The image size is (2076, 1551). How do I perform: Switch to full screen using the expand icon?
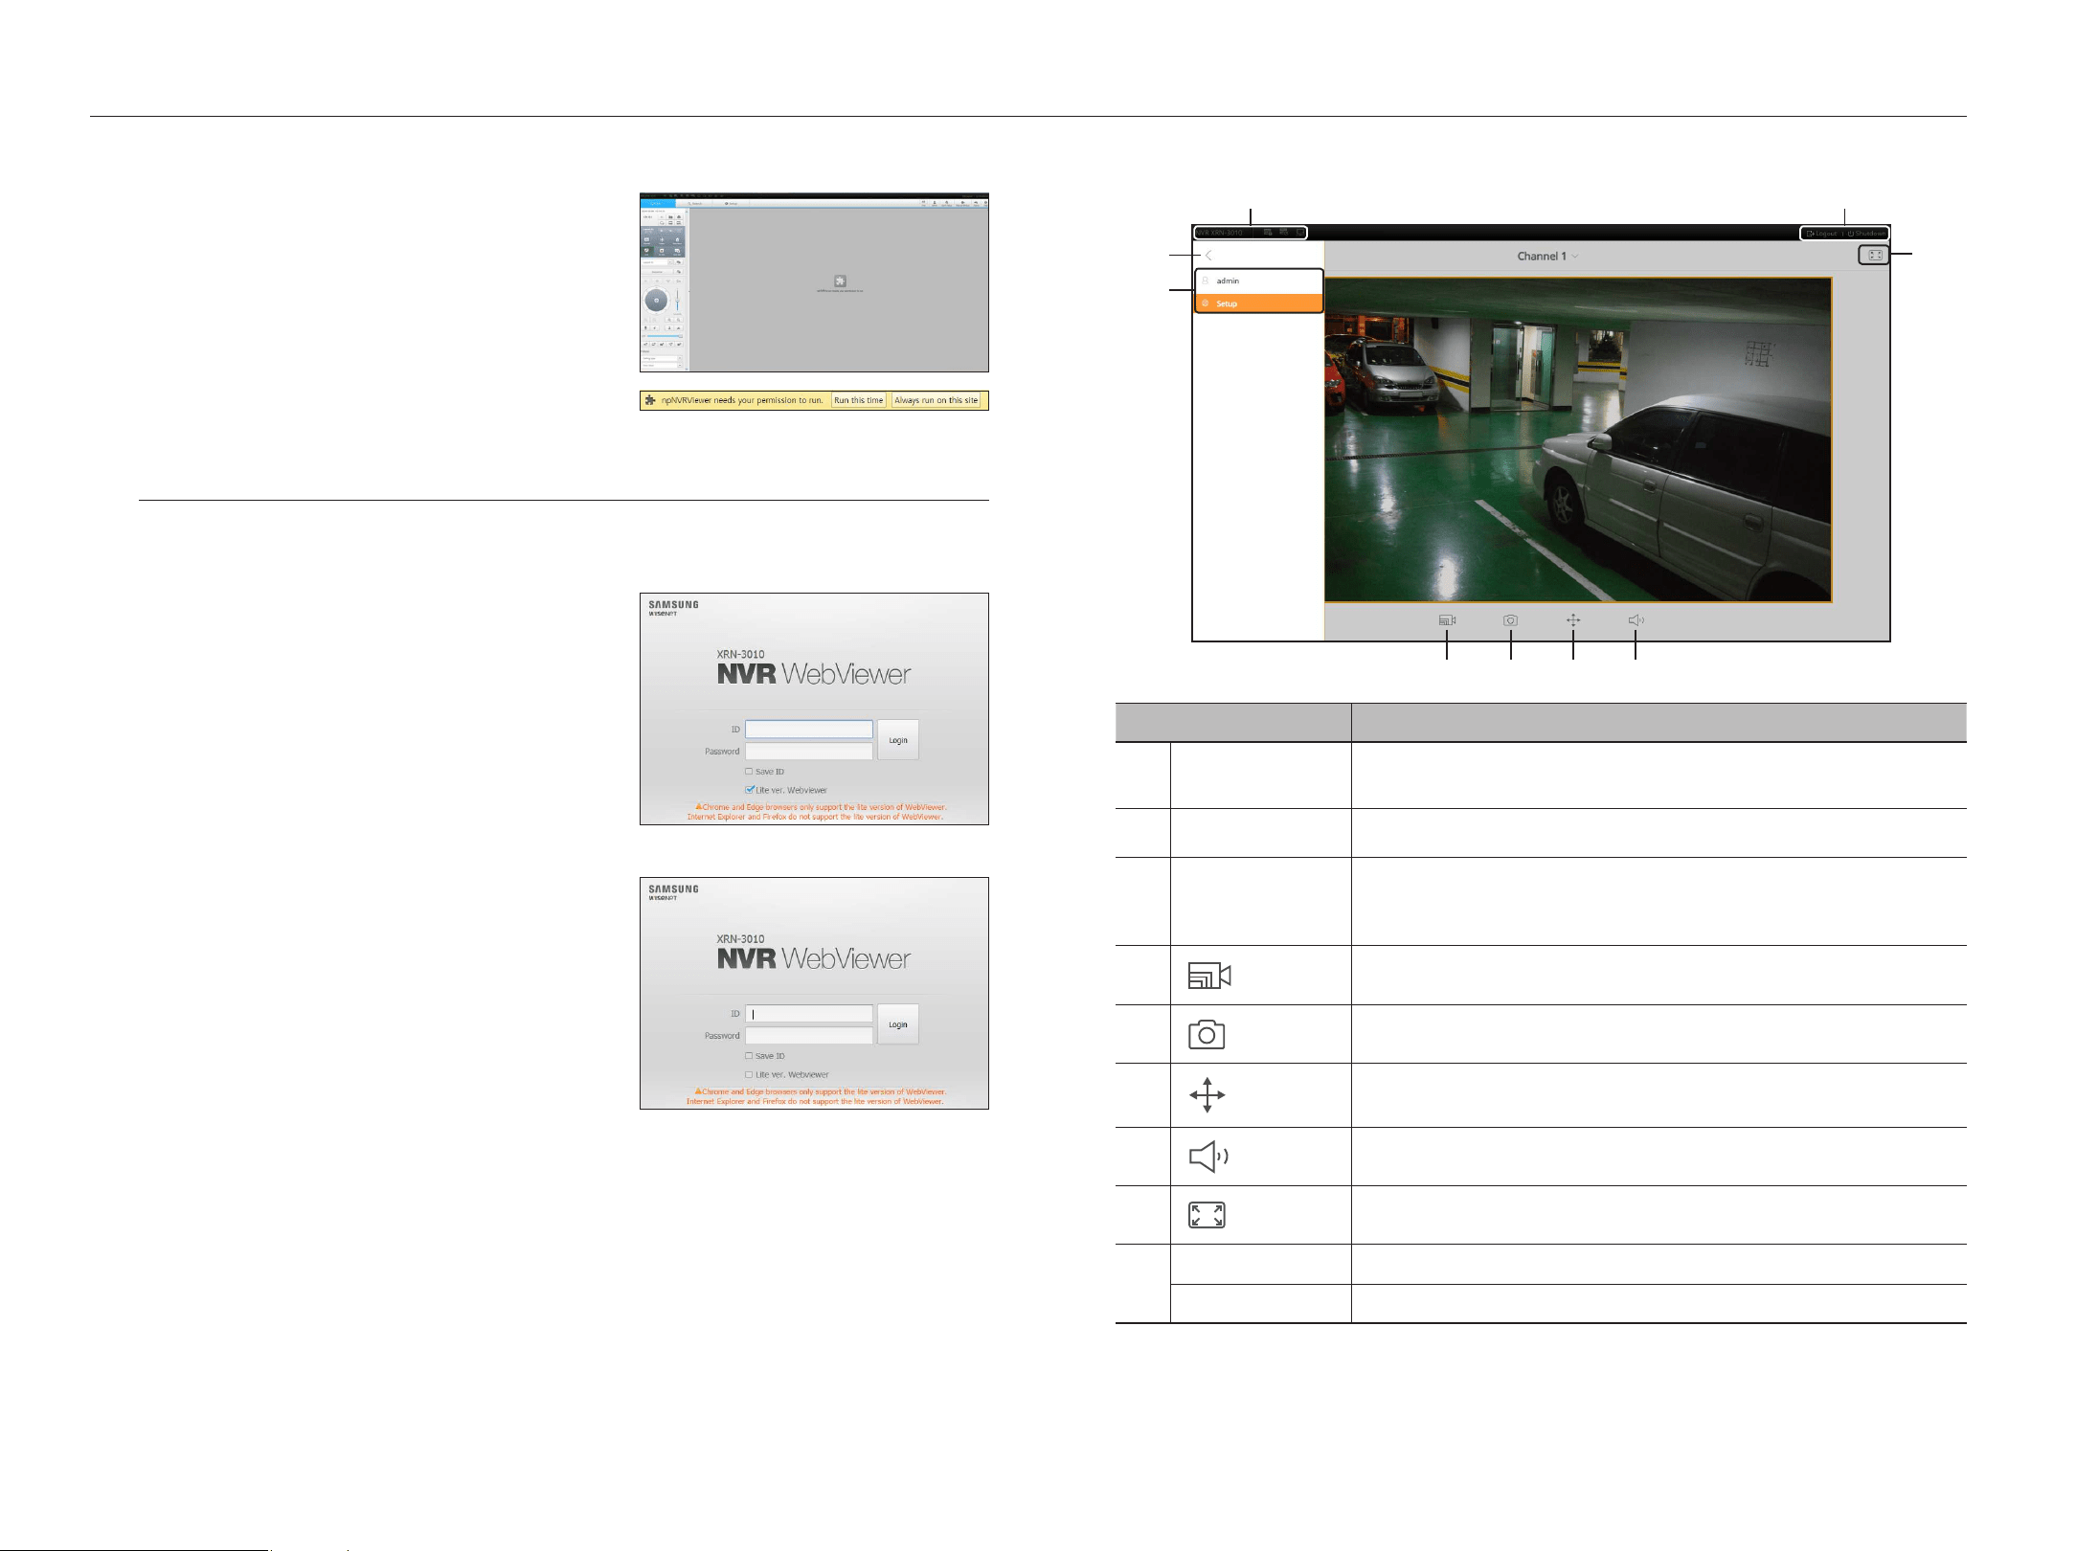coord(1875,256)
